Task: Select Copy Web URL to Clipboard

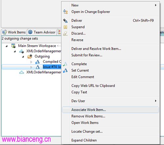Action: [111, 86]
